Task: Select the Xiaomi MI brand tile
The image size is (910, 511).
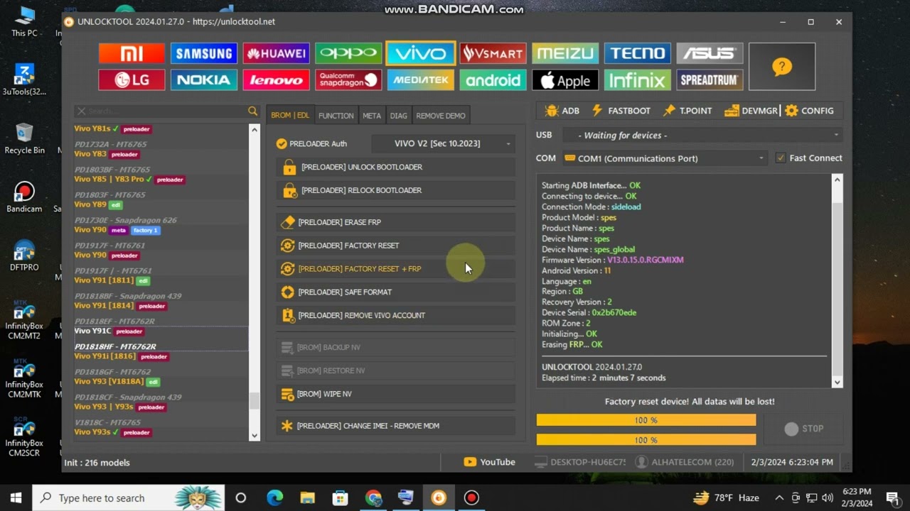Action: (132, 53)
